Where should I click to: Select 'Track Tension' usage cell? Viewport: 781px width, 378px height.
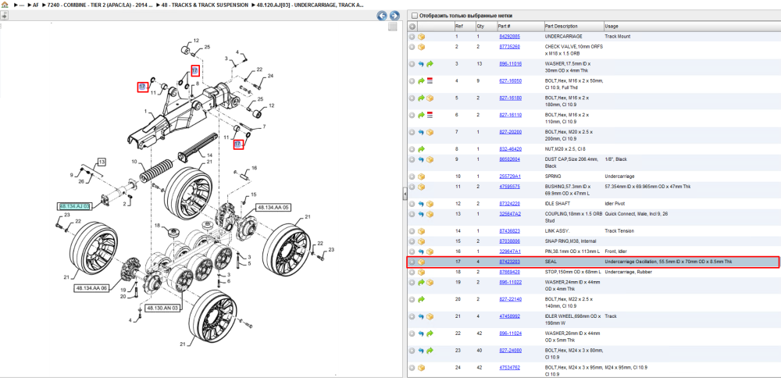pyautogui.click(x=619, y=231)
